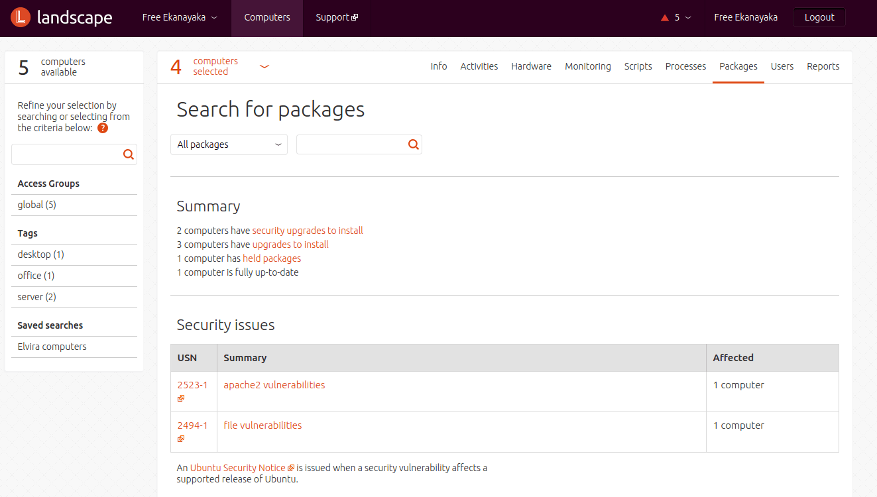Open the Hardware tab

pos(531,66)
